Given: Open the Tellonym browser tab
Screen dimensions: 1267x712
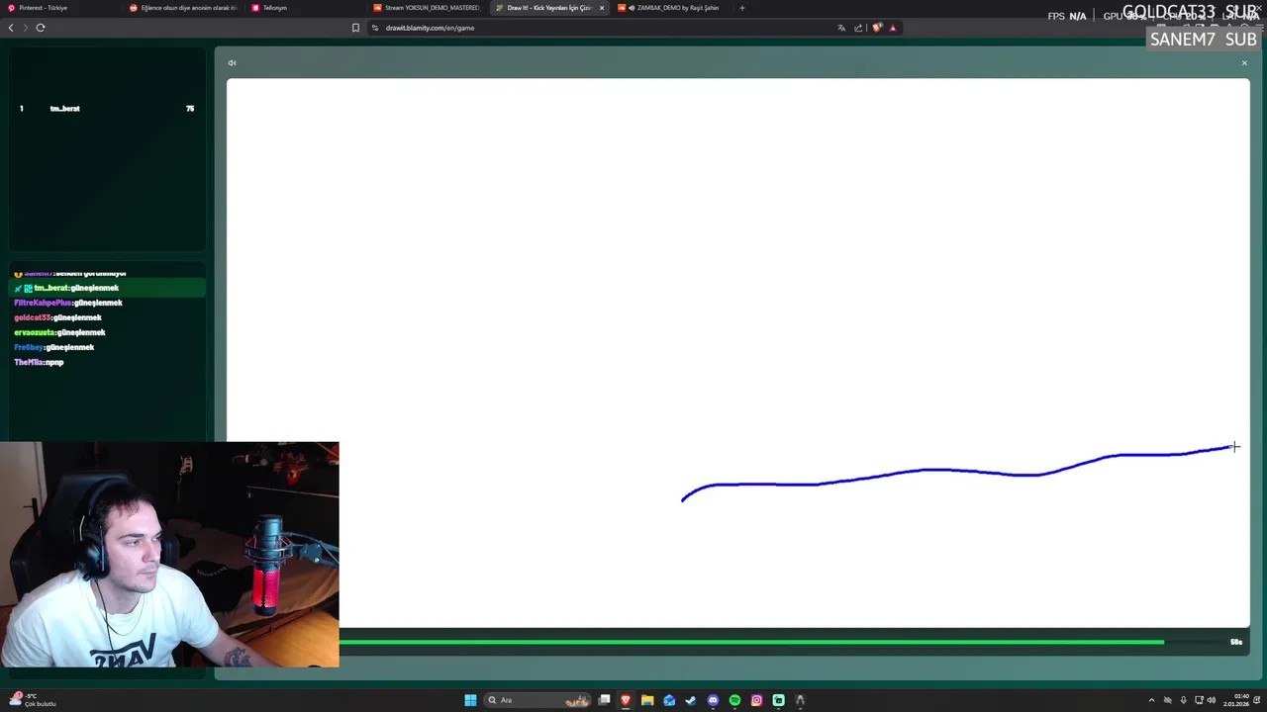Looking at the screenshot, I should coord(307,8).
